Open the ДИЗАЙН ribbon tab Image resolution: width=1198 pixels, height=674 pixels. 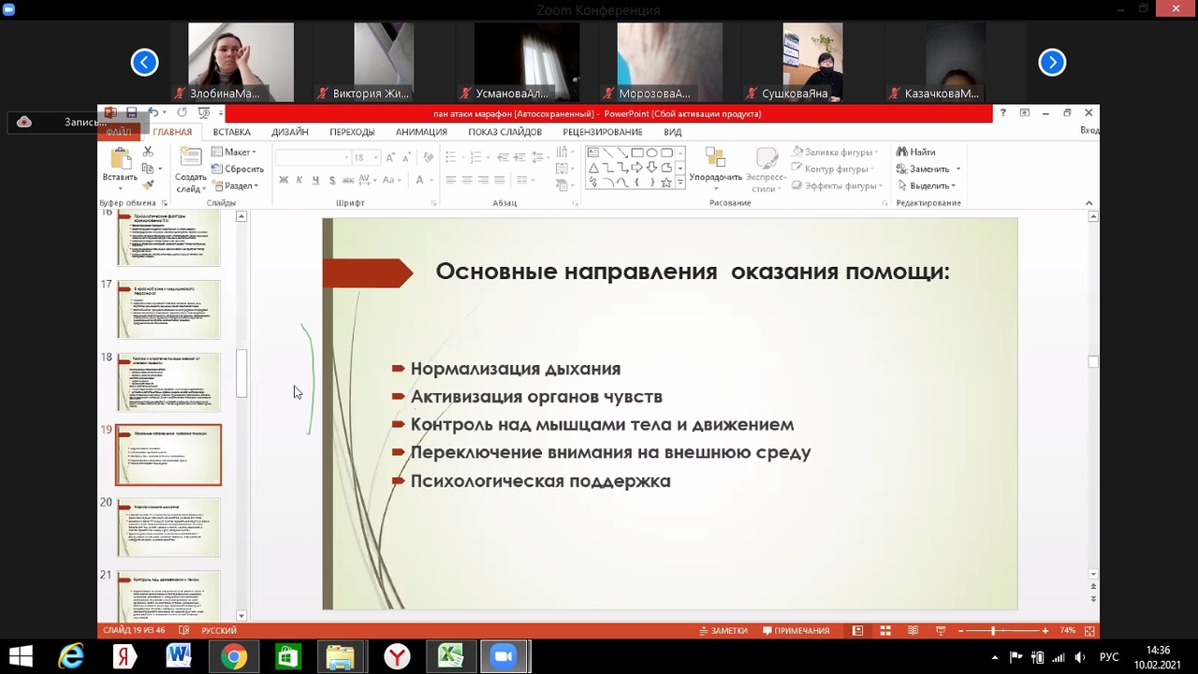coord(290,132)
